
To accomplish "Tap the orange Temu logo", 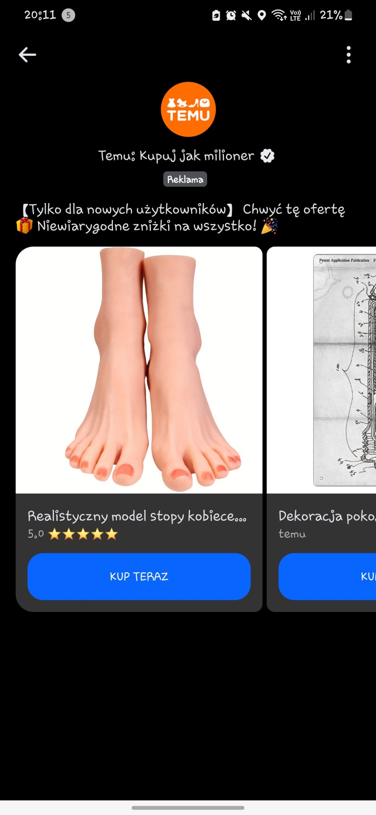I will pyautogui.click(x=188, y=109).
